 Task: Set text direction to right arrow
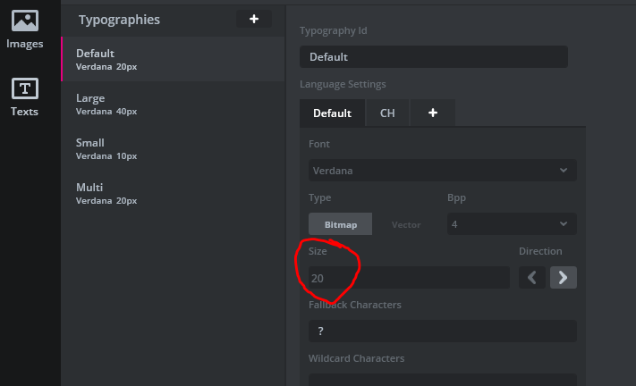click(563, 277)
